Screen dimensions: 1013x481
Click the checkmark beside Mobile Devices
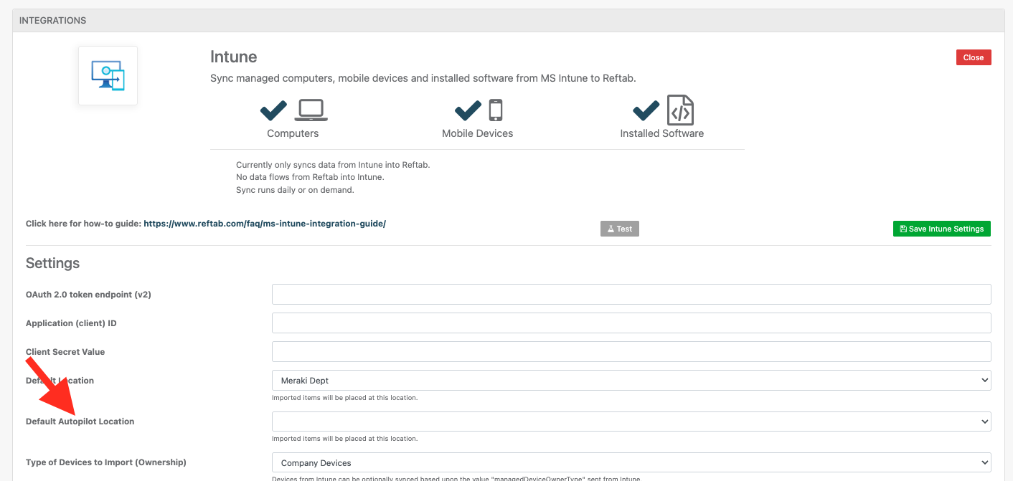tap(468, 110)
